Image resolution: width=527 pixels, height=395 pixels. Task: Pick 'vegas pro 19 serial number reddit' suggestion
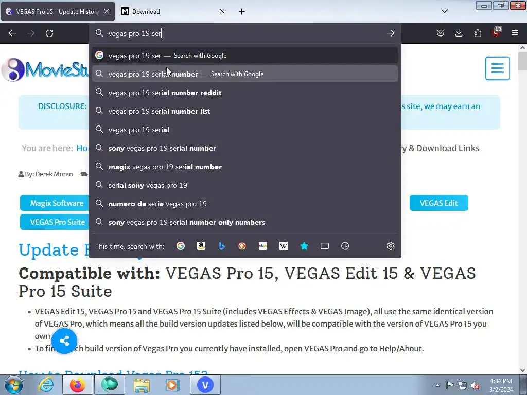click(x=244, y=93)
